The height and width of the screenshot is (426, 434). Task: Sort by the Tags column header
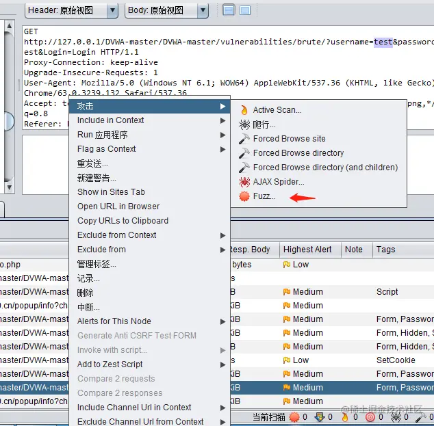(403, 250)
